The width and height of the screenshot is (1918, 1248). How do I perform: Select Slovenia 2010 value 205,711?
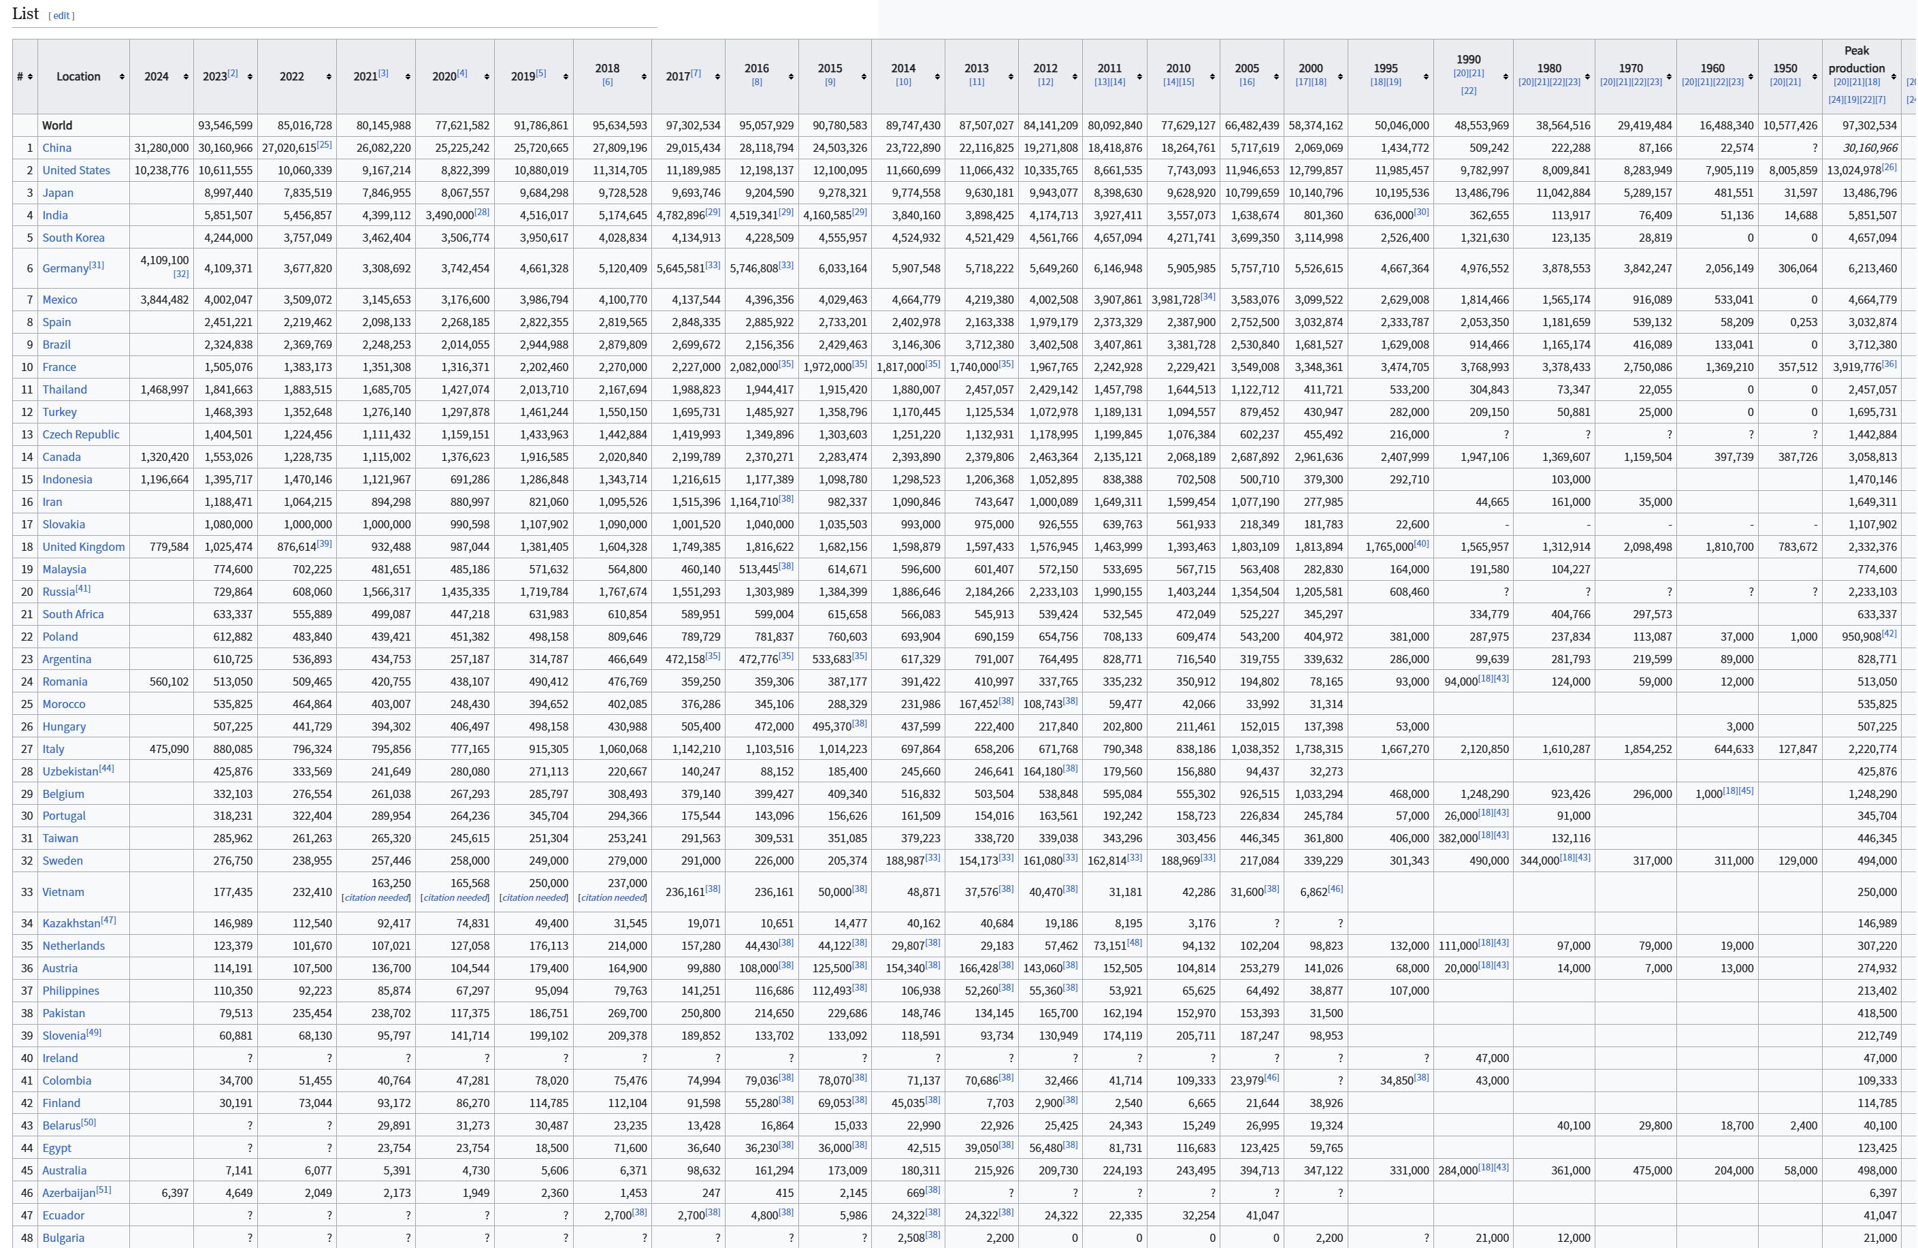(x=1195, y=1036)
